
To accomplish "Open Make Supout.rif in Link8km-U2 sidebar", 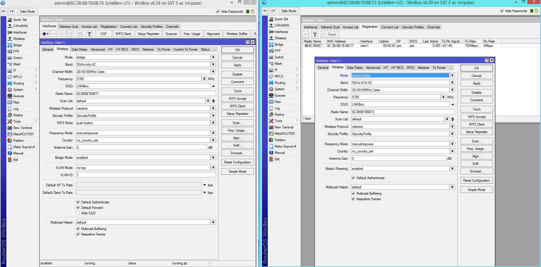I will [285, 146].
